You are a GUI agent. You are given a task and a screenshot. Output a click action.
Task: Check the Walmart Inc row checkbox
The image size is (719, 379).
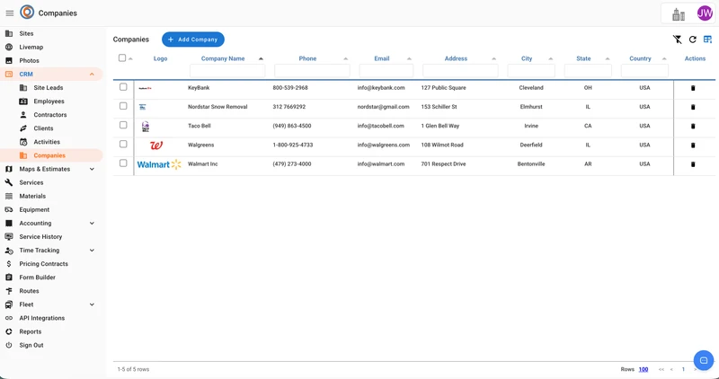pyautogui.click(x=123, y=163)
